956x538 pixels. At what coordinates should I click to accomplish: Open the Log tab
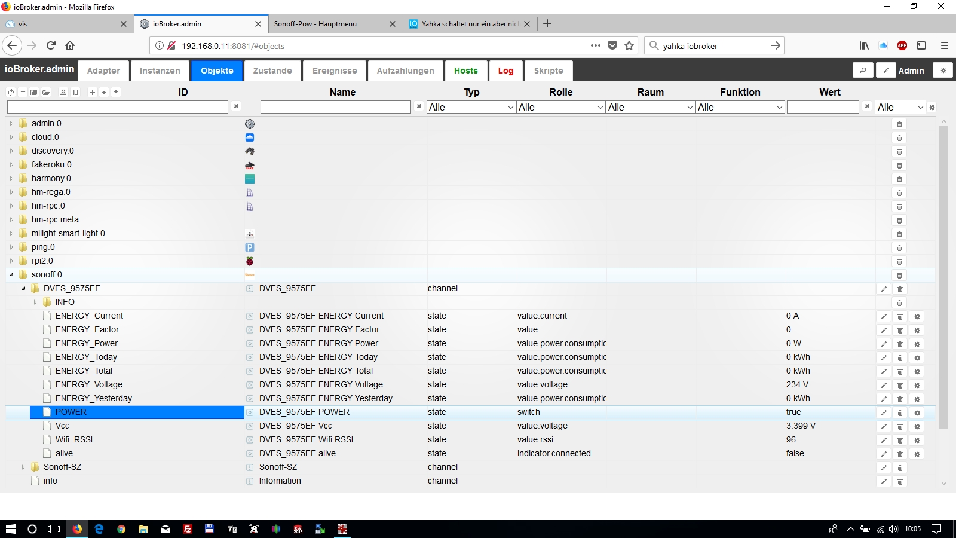(x=505, y=71)
